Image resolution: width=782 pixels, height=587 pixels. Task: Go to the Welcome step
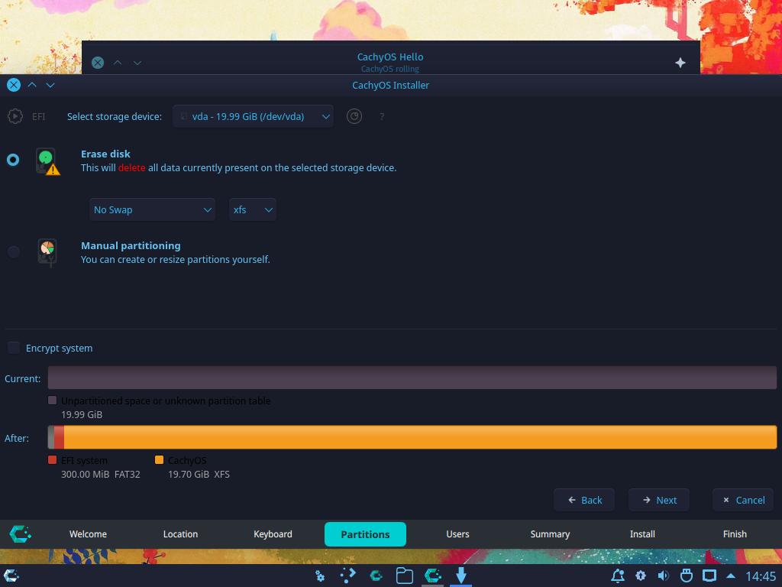pyautogui.click(x=88, y=534)
